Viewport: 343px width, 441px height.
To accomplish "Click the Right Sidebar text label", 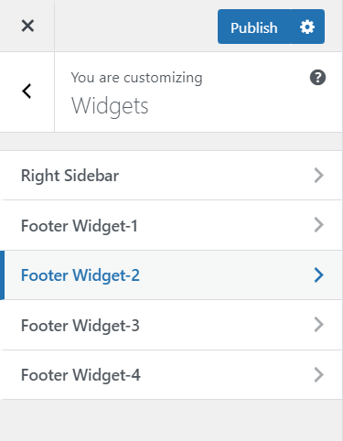I will coord(70,176).
